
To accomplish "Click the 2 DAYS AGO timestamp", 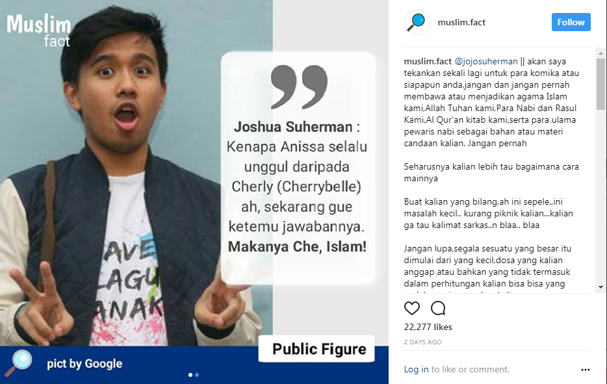I will click(x=422, y=342).
